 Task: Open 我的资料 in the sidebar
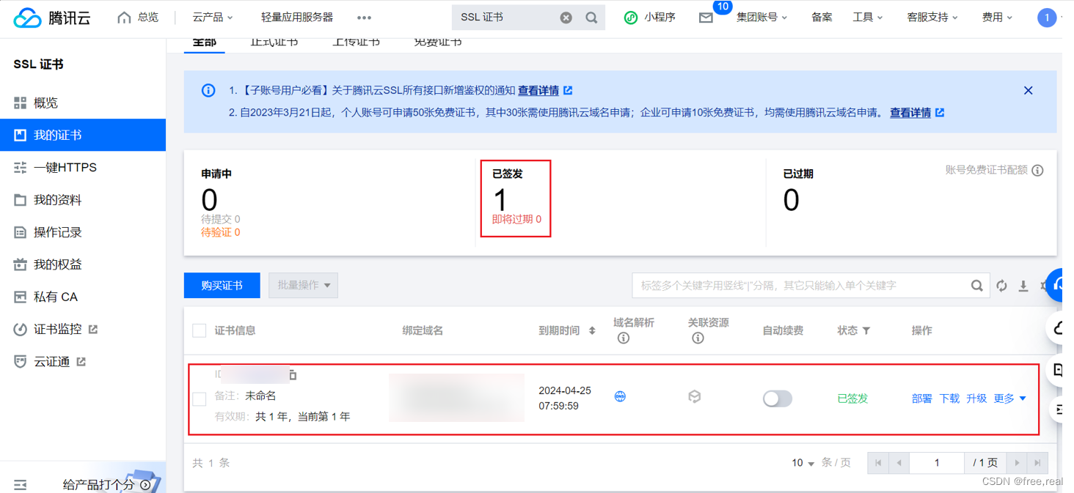point(83,200)
